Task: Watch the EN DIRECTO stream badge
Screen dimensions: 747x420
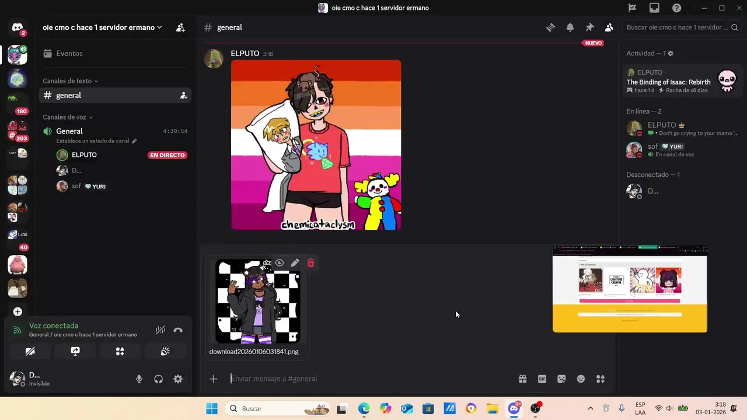Action: tap(167, 155)
